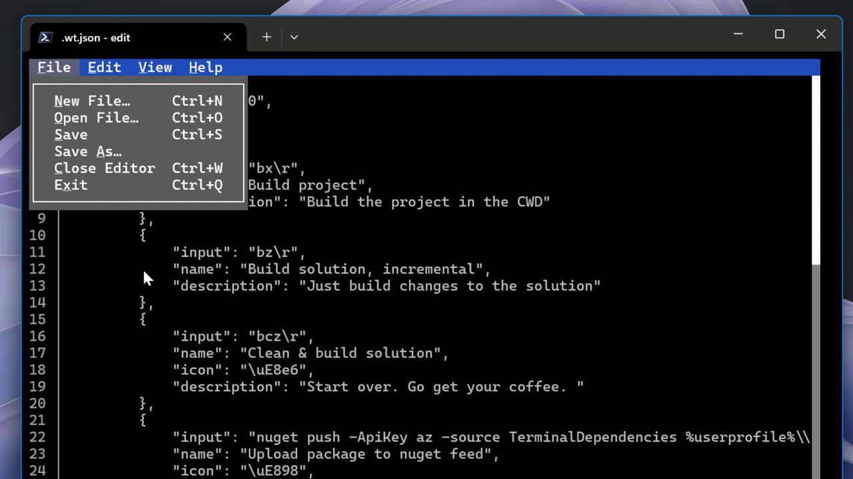Click the nuget push input line
853x479 pixels.
(491, 437)
